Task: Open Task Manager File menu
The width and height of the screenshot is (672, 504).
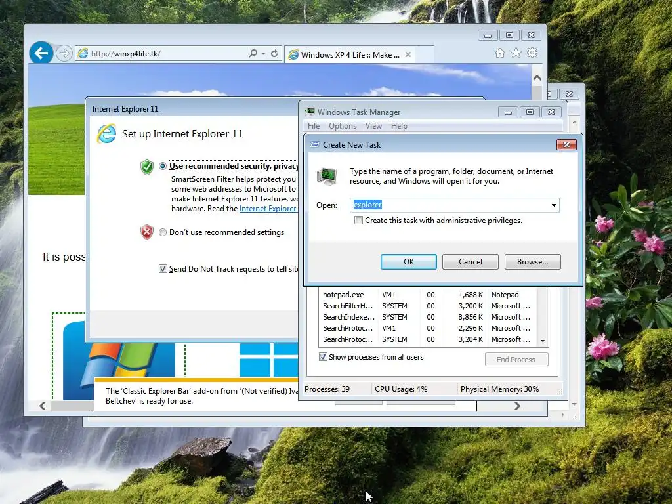Action: click(314, 126)
